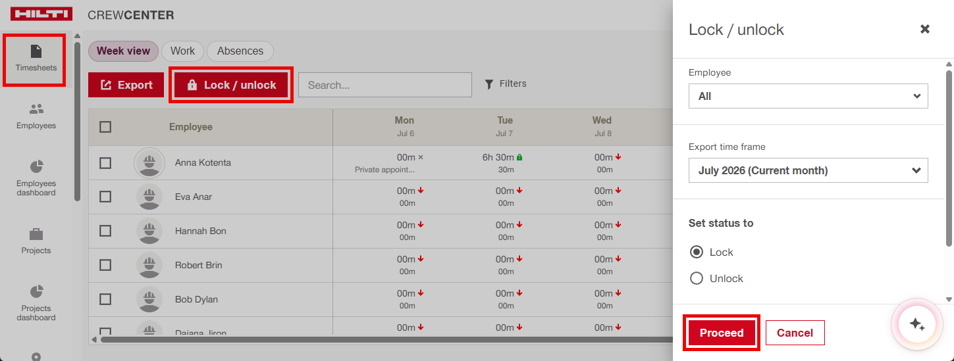
Task: Click the Cancel button
Action: 795,333
